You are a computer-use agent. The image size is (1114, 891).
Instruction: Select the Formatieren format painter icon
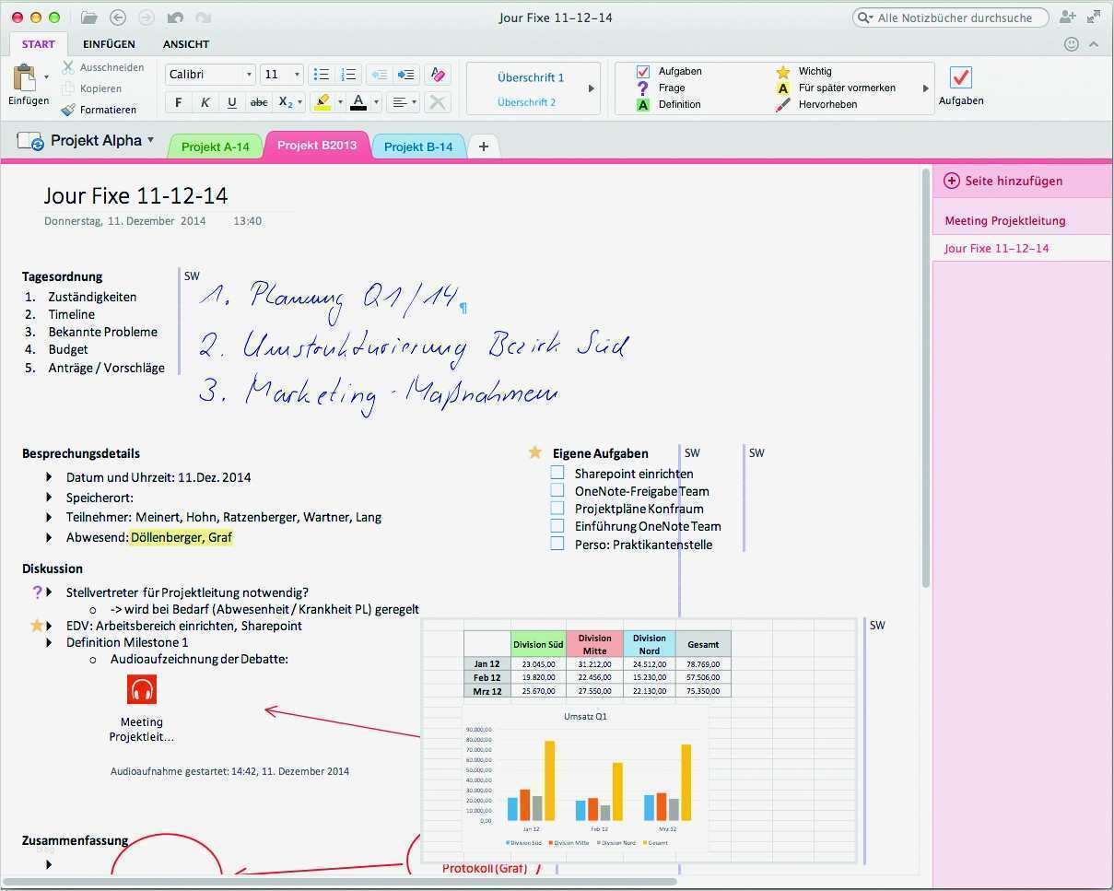[x=69, y=110]
